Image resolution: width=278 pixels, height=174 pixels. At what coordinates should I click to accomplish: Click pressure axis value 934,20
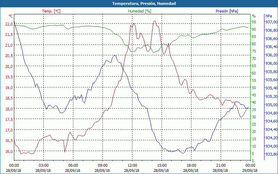point(271,138)
